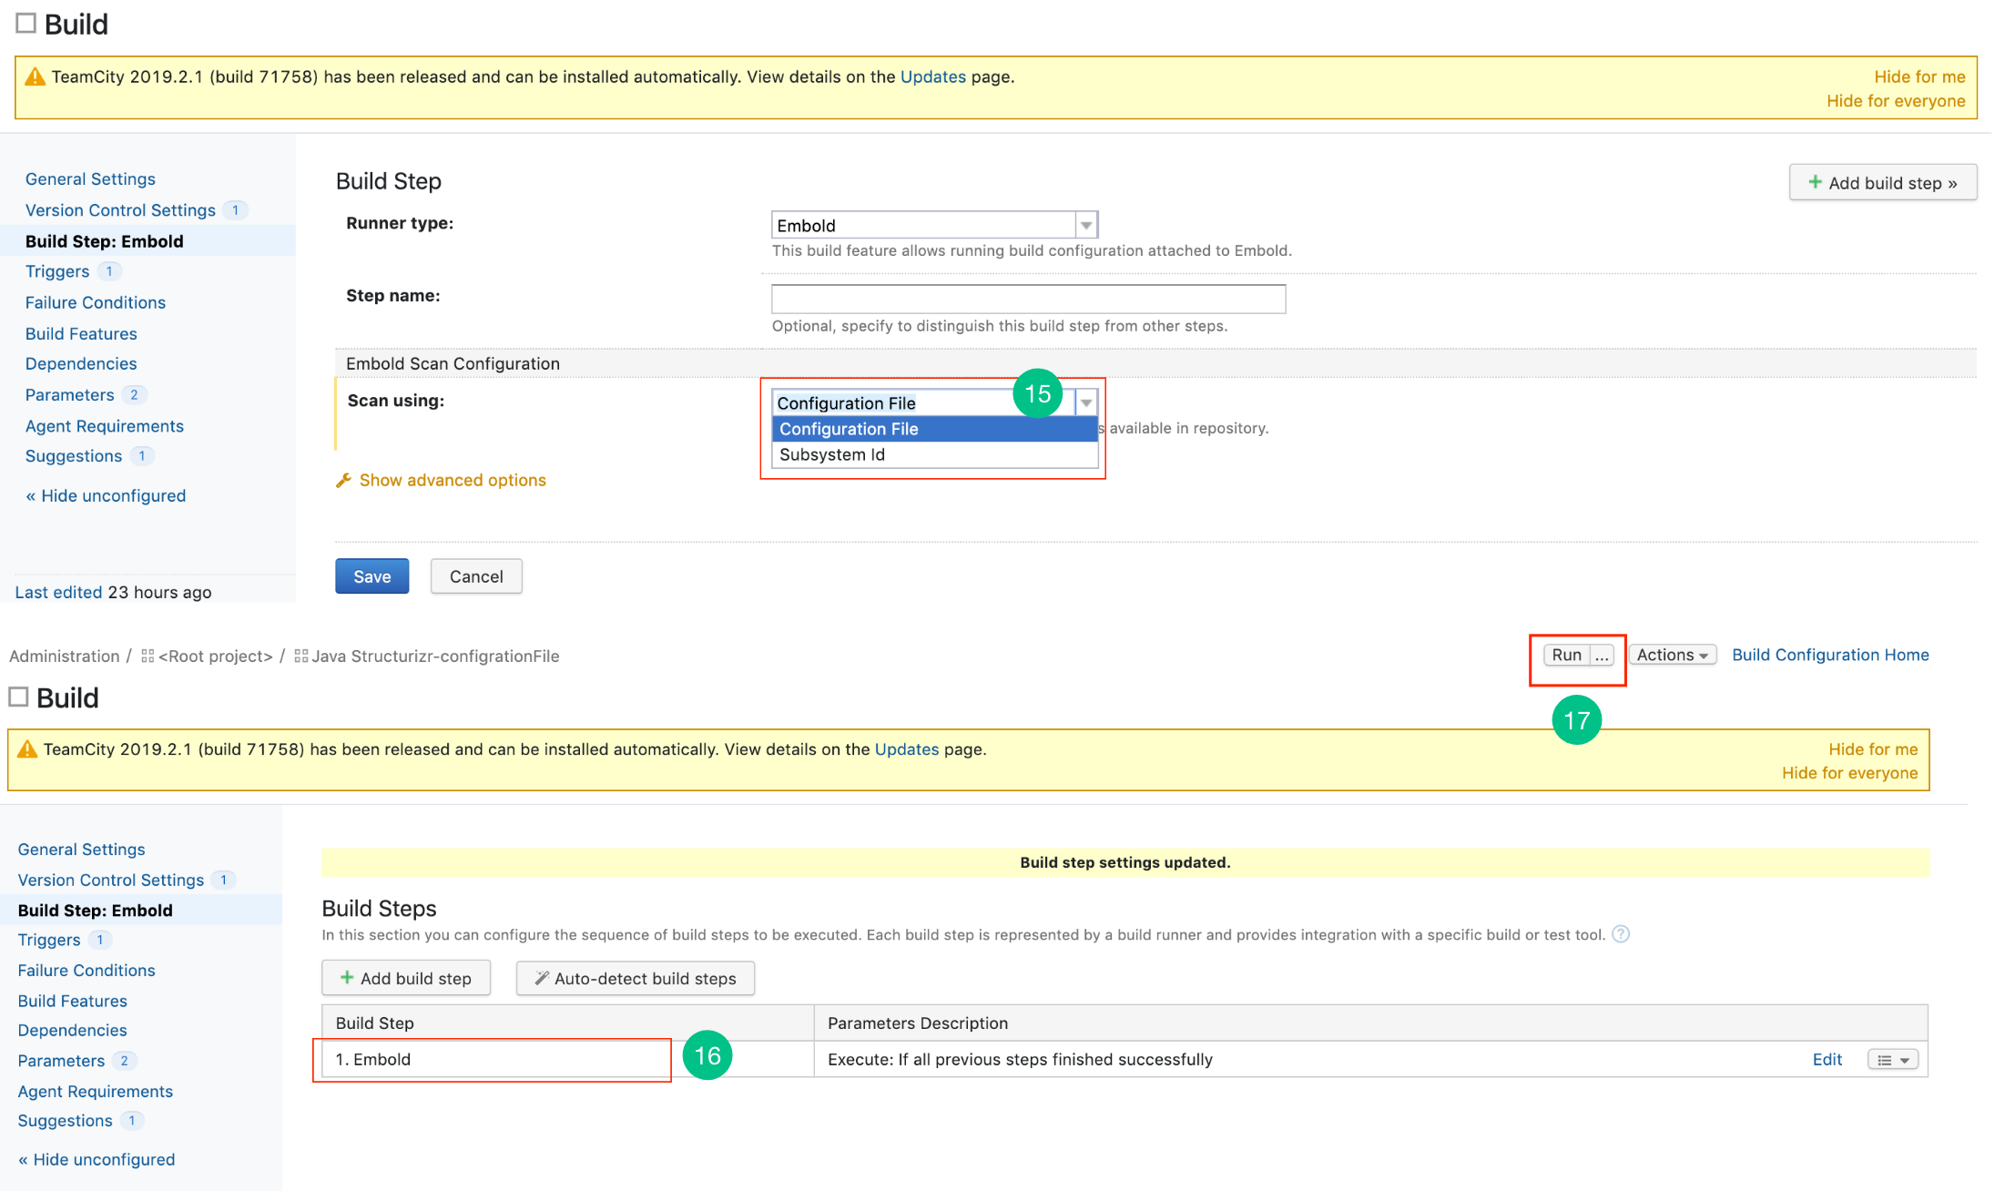
Task: Open Triggers in lower sidebar
Action: pyautogui.click(x=49, y=941)
